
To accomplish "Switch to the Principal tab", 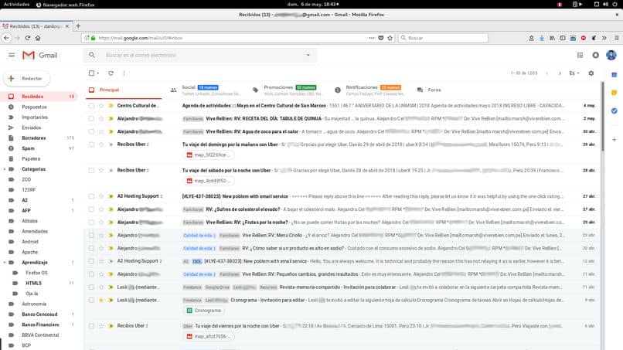I will [x=124, y=90].
